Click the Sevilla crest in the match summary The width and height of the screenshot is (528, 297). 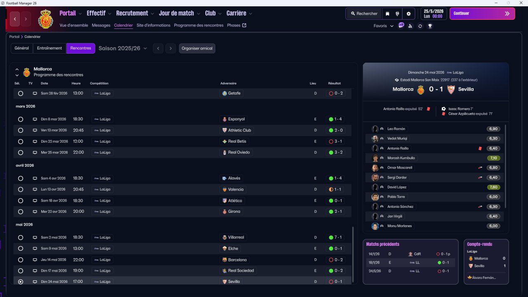[451, 90]
